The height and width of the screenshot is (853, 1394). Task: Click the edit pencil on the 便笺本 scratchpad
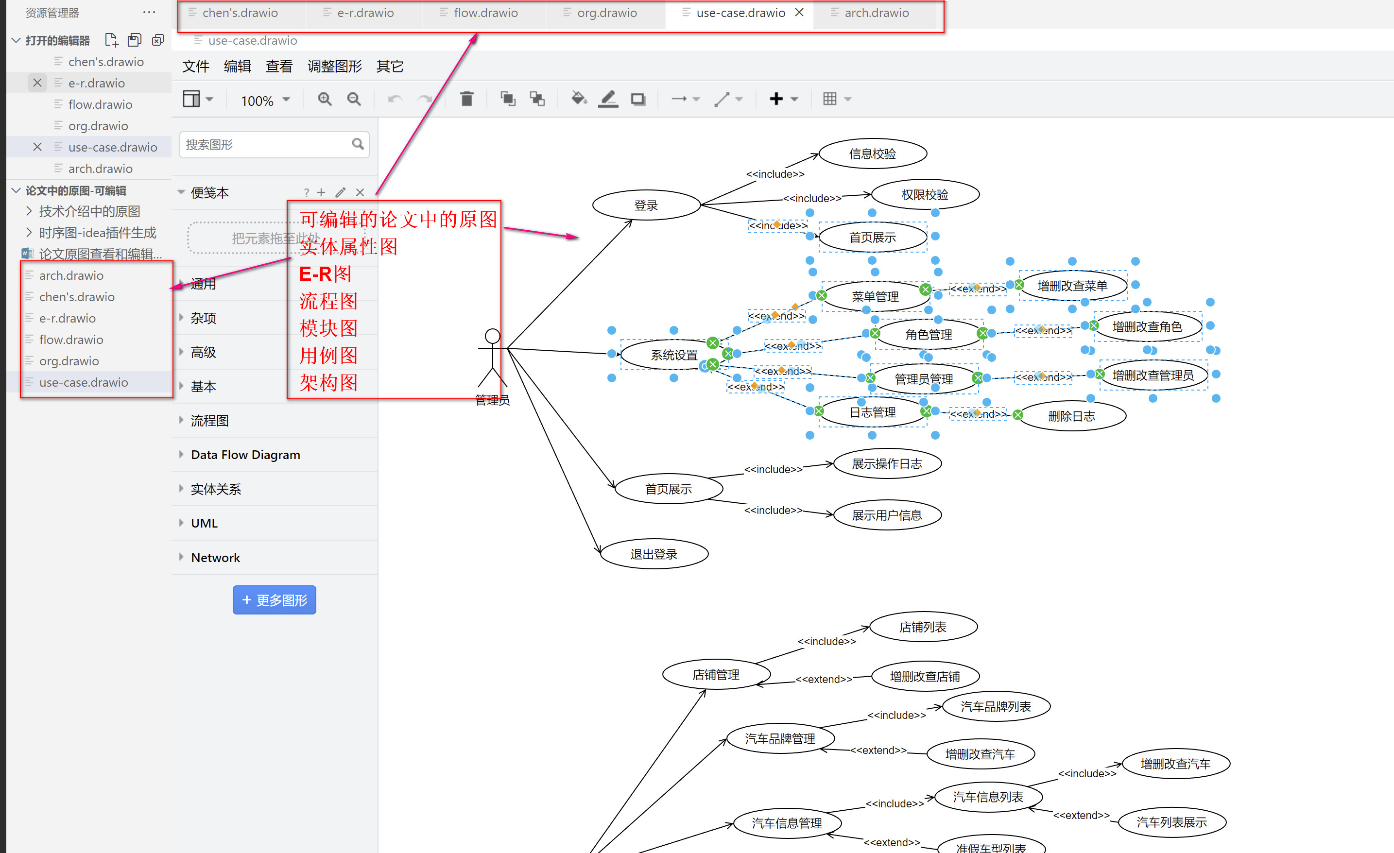pos(340,192)
